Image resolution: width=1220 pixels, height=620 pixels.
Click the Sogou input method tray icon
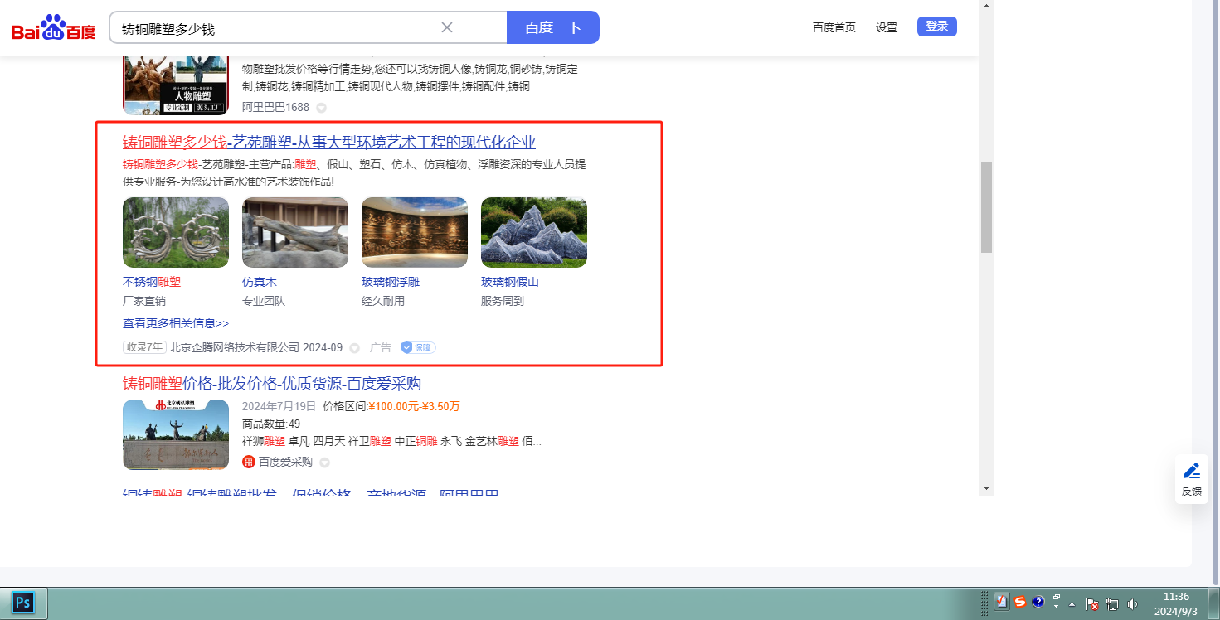[1020, 603]
